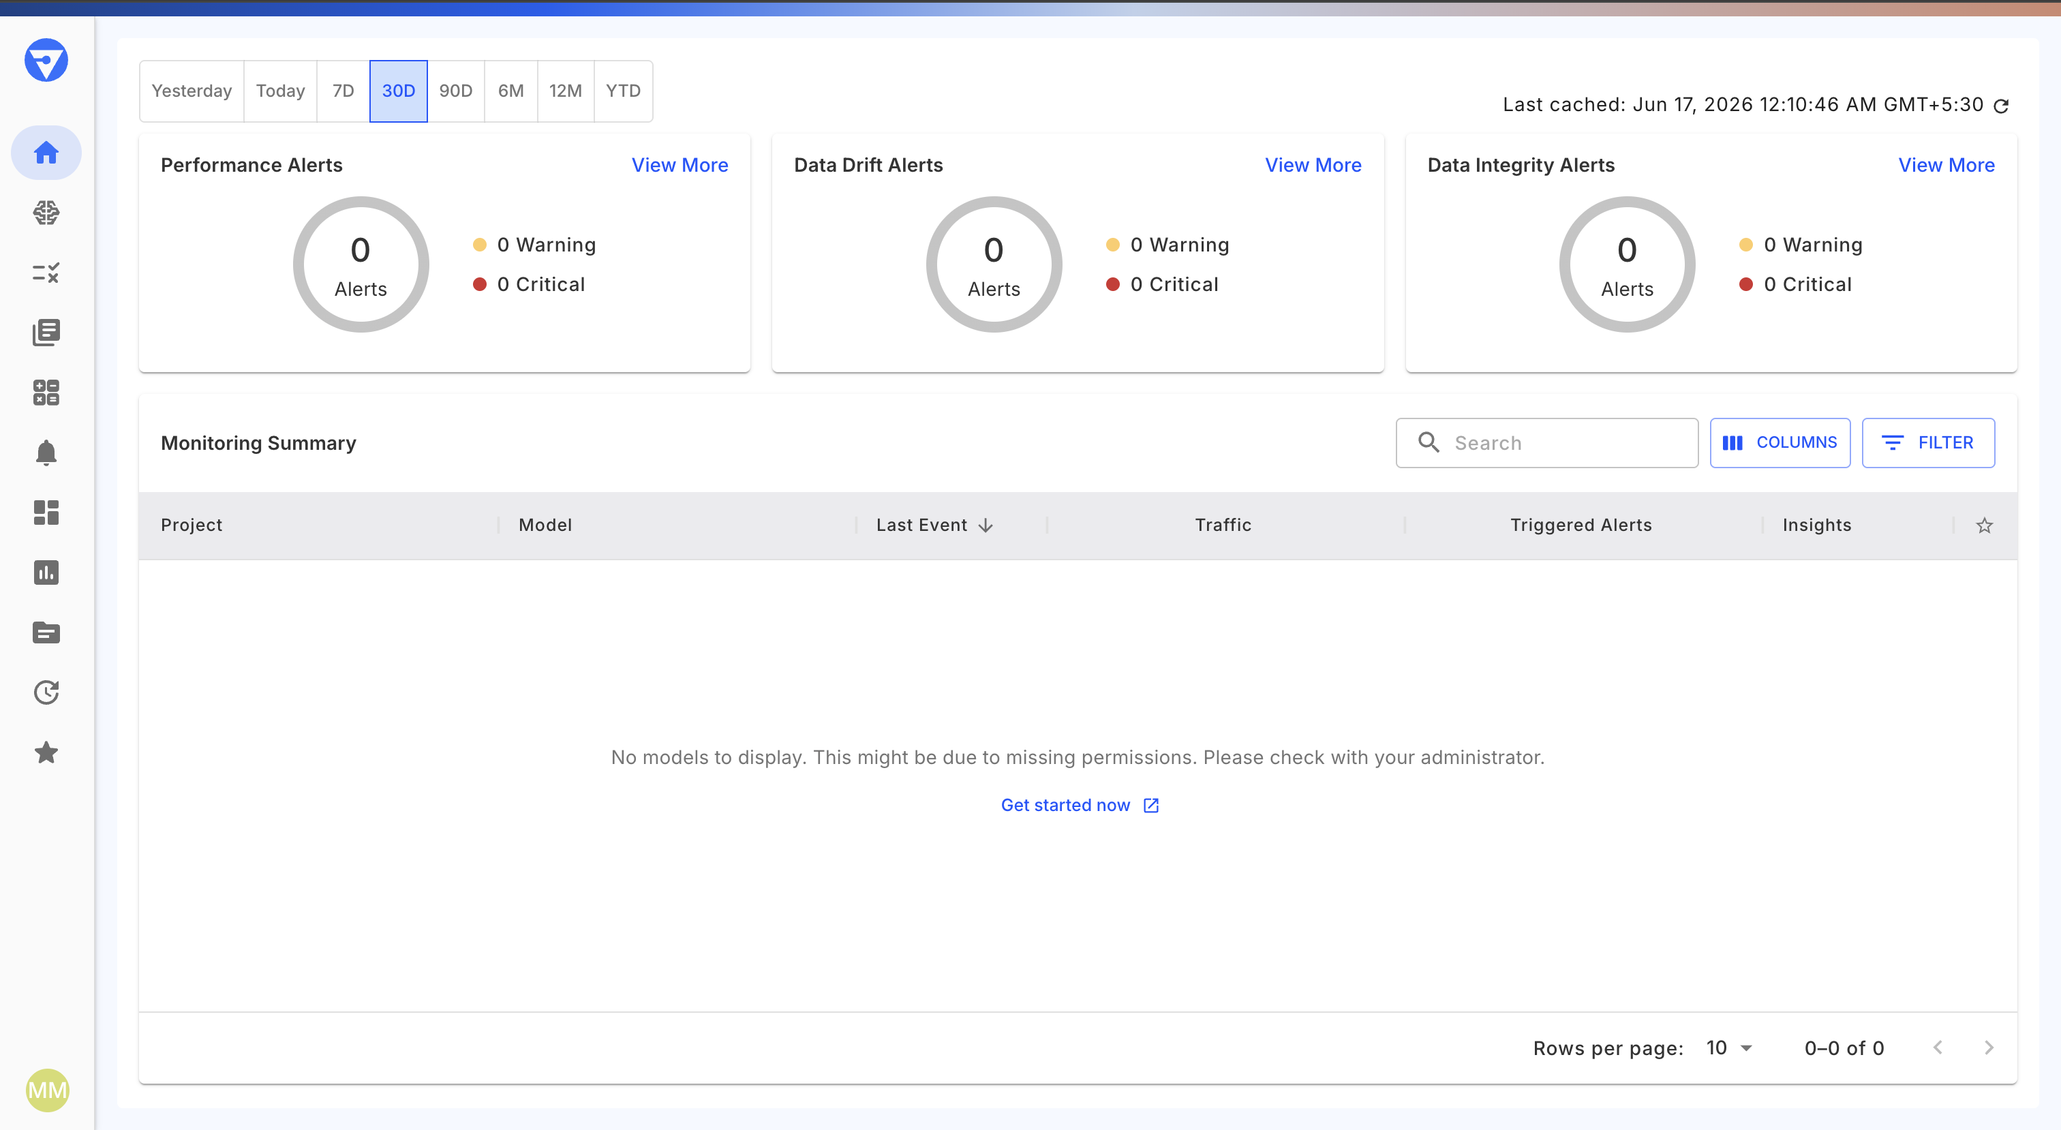The width and height of the screenshot is (2061, 1130).
Task: Refresh cache via the reload icon
Action: click(x=2001, y=106)
